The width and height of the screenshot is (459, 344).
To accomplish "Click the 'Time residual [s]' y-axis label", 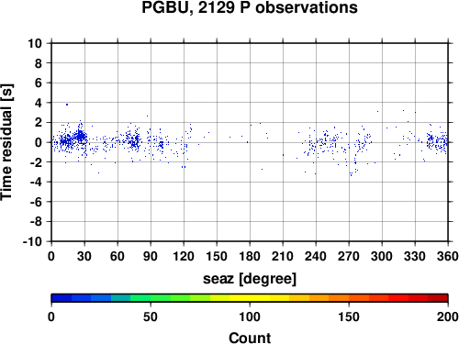I will click(x=6, y=142).
